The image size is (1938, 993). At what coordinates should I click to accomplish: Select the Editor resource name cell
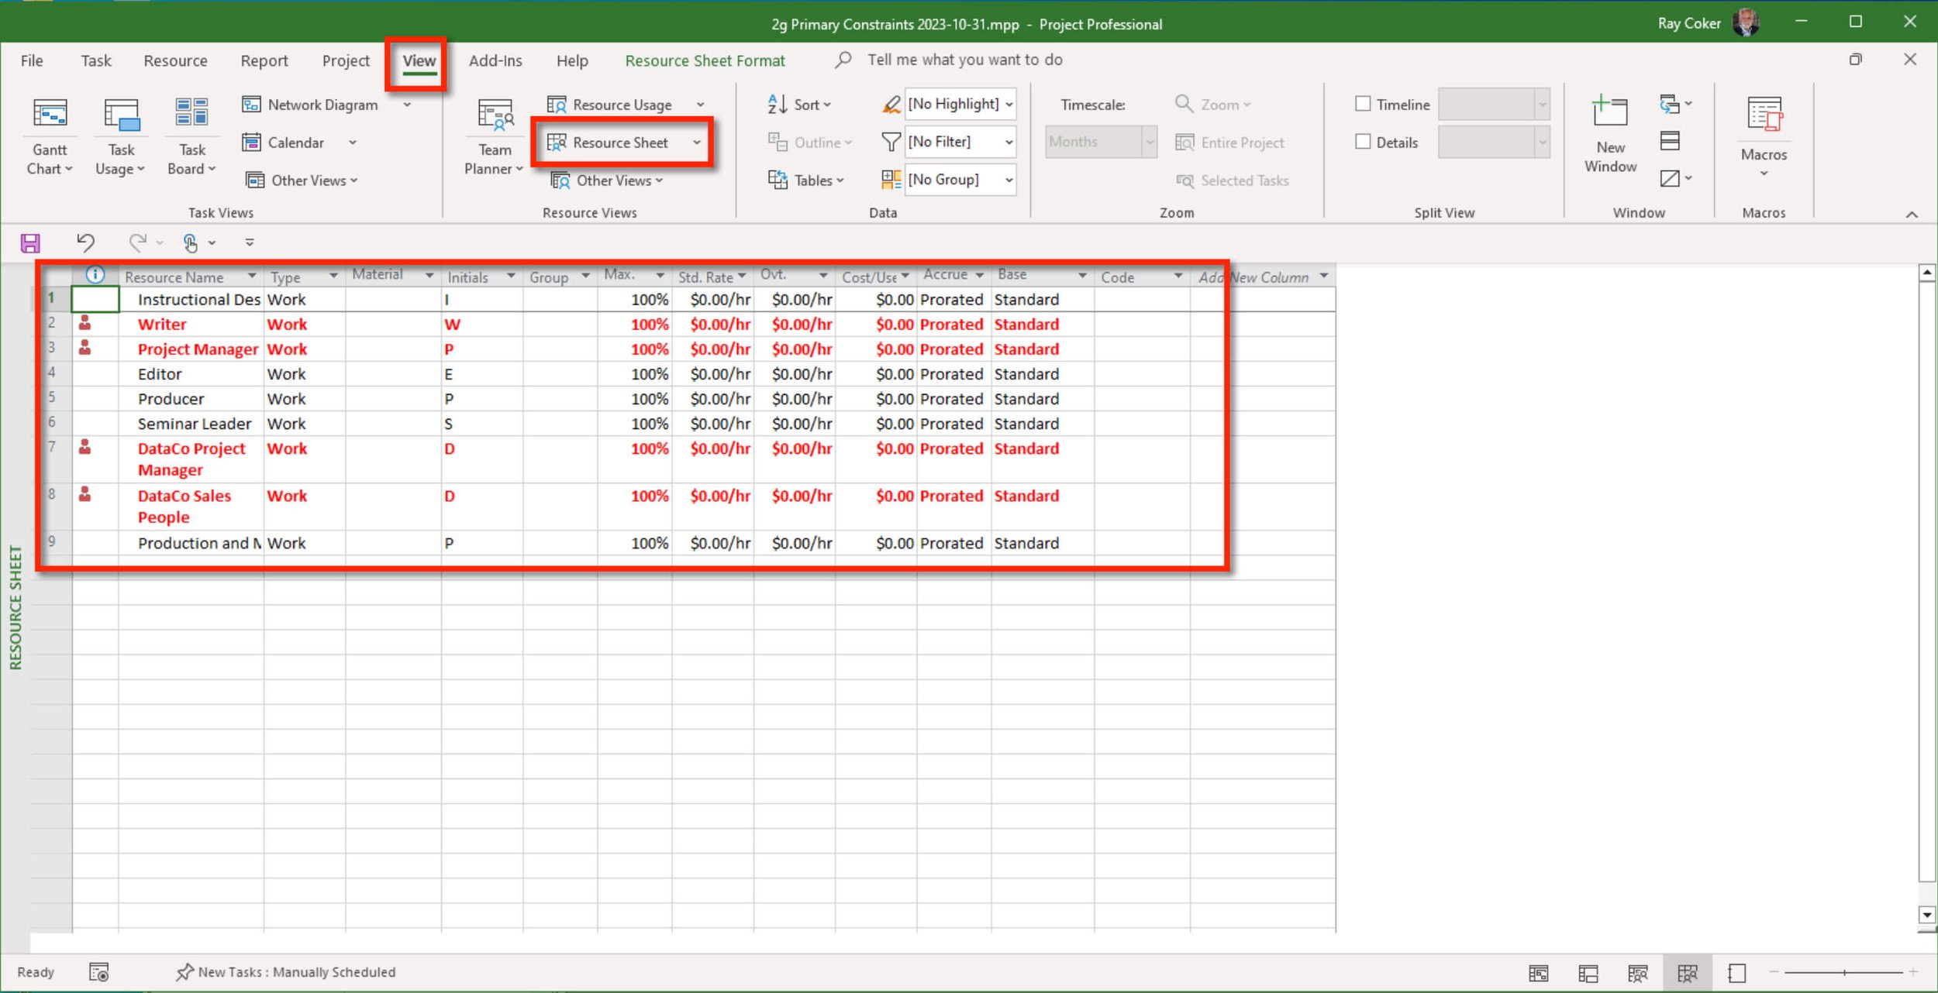(x=191, y=374)
